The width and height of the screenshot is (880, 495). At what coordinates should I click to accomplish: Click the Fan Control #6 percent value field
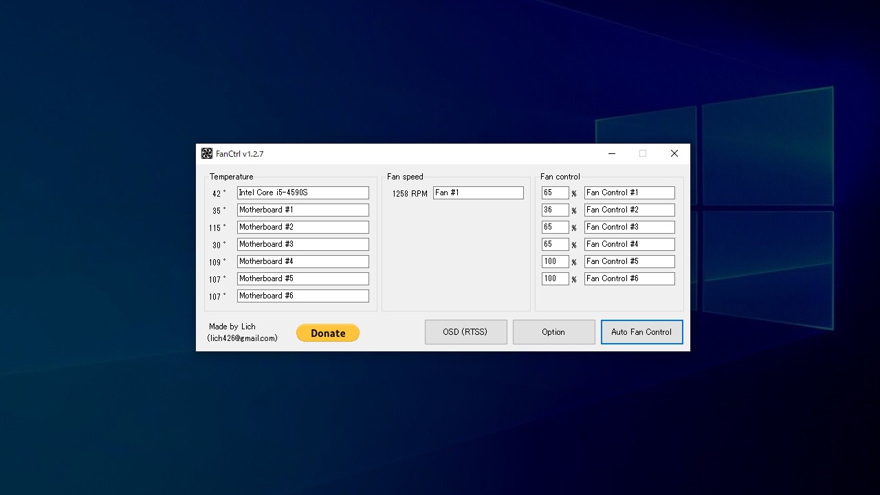point(555,279)
